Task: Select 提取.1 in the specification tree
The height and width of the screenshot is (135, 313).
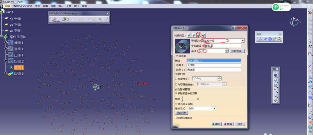Action: point(19,67)
